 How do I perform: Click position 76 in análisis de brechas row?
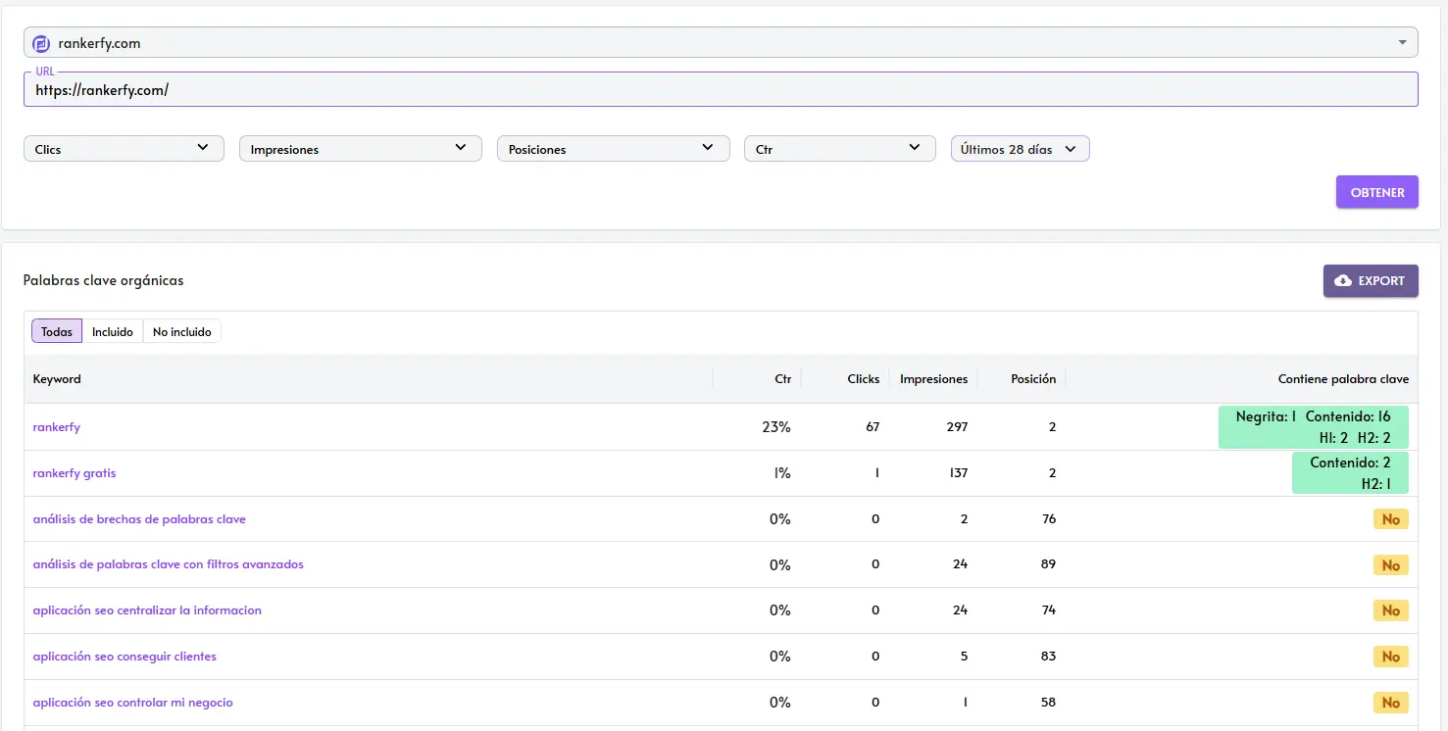click(1049, 519)
